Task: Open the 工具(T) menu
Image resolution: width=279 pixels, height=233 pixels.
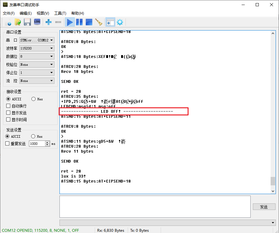Action: pos(60,13)
